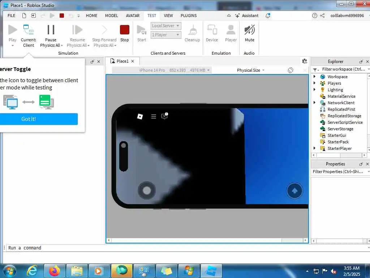Open the FILE menu
The image size is (370, 278).
point(11,16)
